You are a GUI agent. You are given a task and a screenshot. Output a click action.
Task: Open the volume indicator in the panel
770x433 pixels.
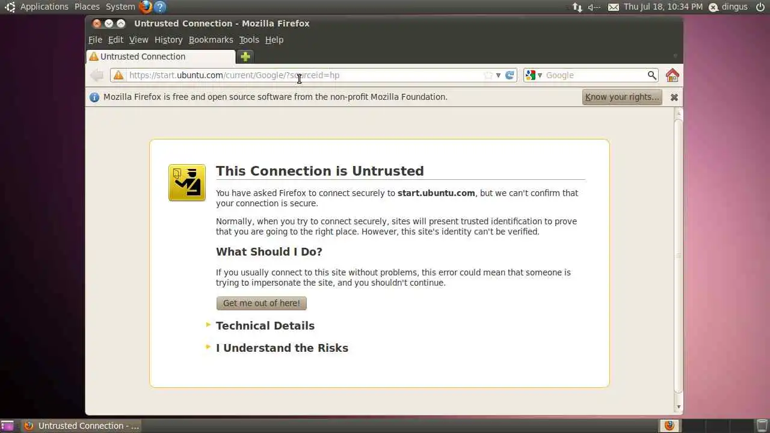tap(594, 7)
